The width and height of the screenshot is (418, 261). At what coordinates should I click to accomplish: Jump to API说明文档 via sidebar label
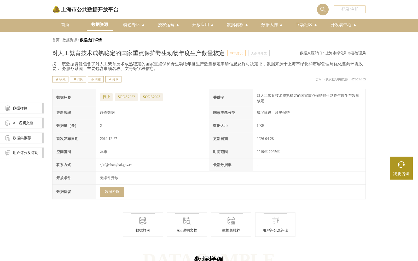point(23,123)
